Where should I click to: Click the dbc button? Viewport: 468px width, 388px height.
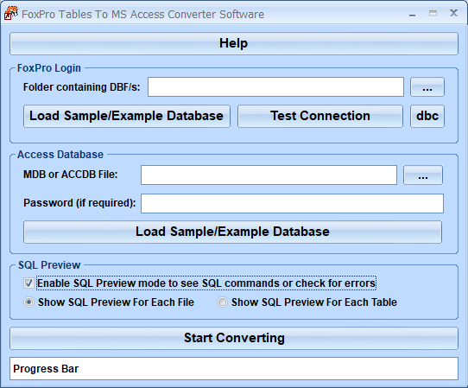pos(427,116)
